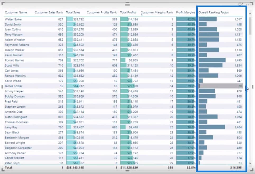Viewport: 255px width, 174px height.
Task: Sort by Customer Margins Rank header
Action: [x=157, y=12]
